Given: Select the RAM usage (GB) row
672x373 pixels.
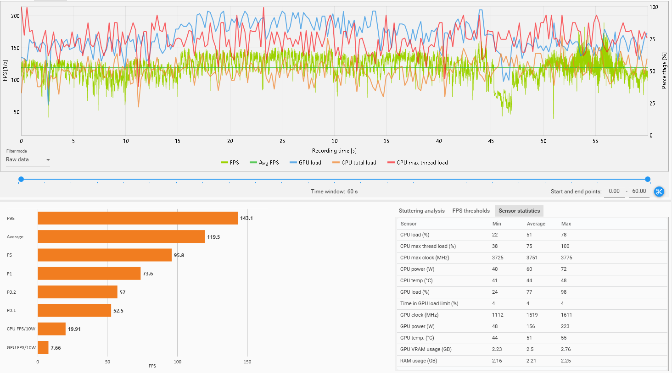Looking at the screenshot, I should pyautogui.click(x=532, y=361).
